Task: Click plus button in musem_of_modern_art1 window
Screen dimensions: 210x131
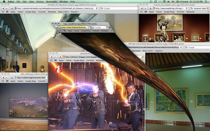Action: point(151,8)
